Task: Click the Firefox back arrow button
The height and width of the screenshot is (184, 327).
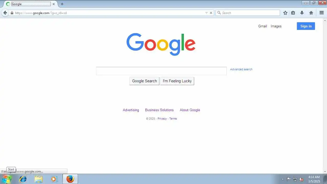Action: pyautogui.click(x=5, y=13)
